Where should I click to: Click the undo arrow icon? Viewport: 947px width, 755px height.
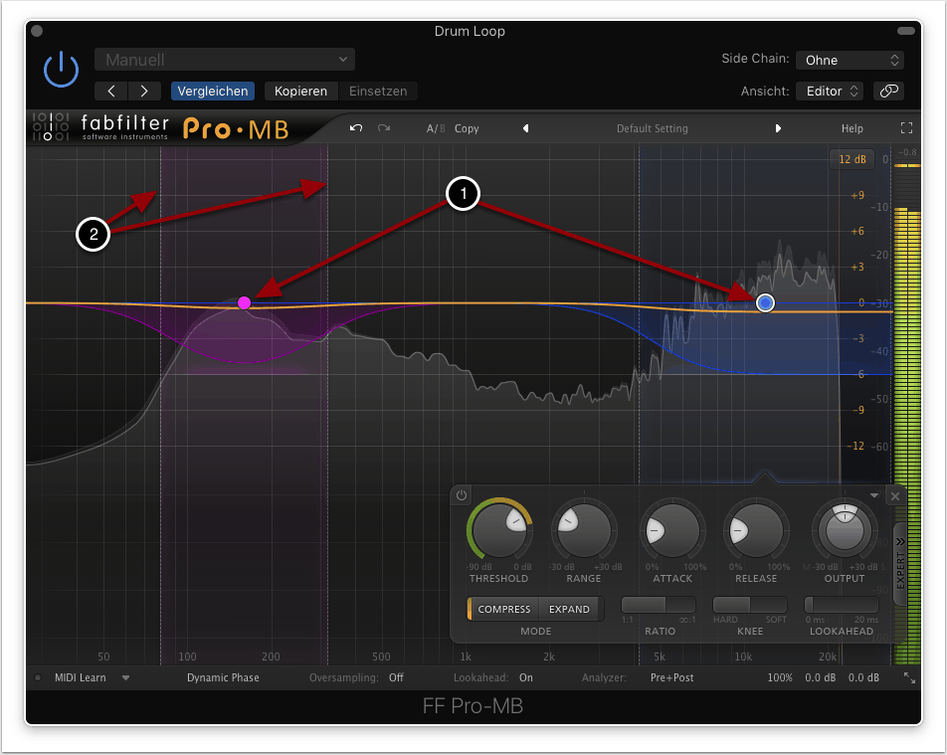pyautogui.click(x=356, y=128)
